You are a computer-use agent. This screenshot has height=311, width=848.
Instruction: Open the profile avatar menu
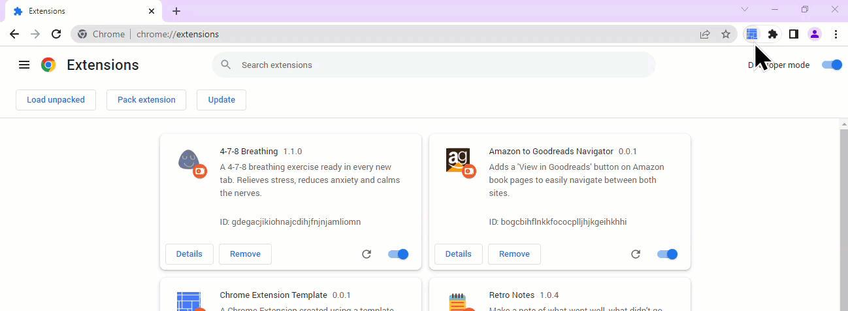pyautogui.click(x=815, y=34)
